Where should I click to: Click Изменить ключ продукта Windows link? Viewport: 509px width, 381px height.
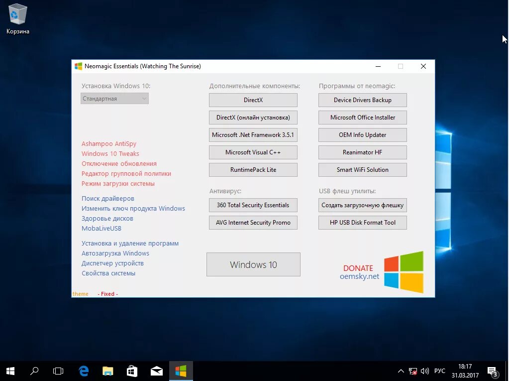(x=133, y=209)
